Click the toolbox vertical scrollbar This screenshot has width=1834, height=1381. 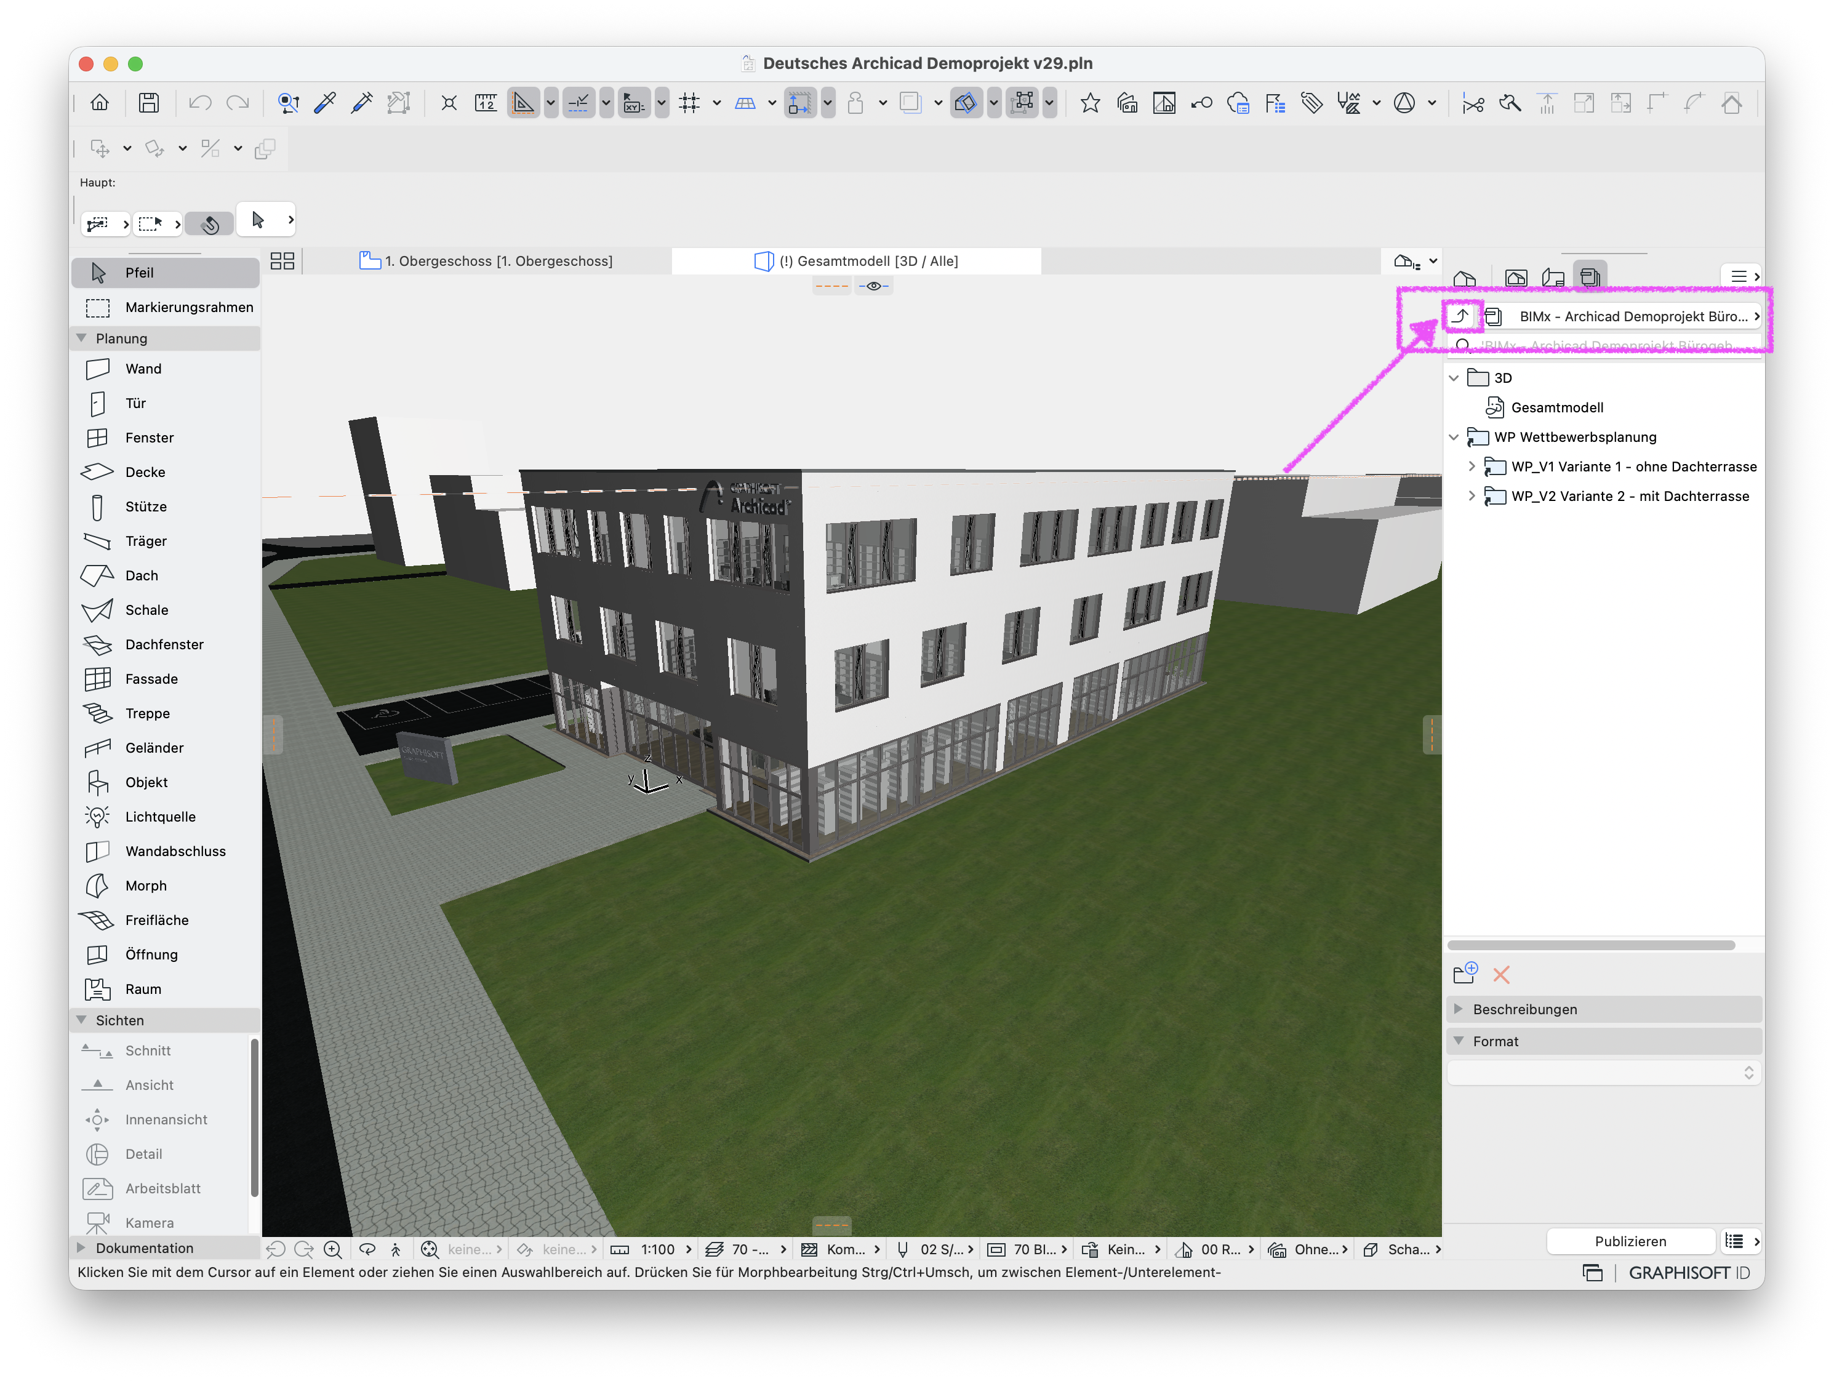point(254,1118)
